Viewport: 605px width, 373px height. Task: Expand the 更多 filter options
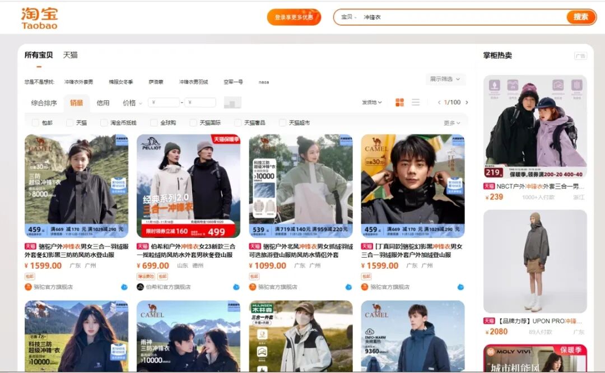[452, 123]
